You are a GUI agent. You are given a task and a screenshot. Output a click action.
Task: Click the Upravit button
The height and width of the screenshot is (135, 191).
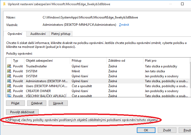pyautogui.click(x=58, y=103)
